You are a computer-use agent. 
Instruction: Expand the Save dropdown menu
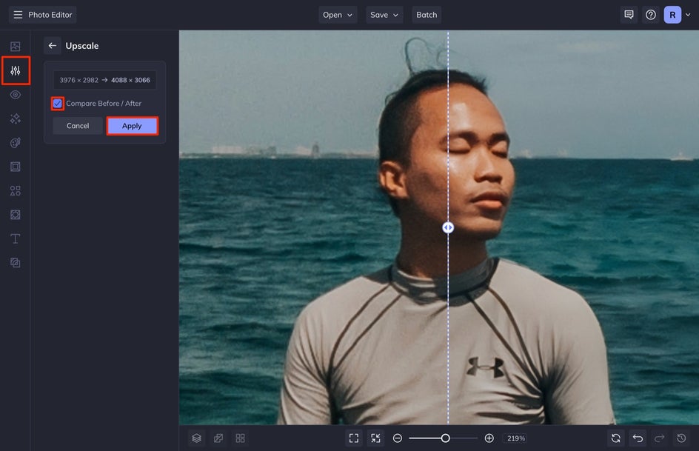(384, 15)
